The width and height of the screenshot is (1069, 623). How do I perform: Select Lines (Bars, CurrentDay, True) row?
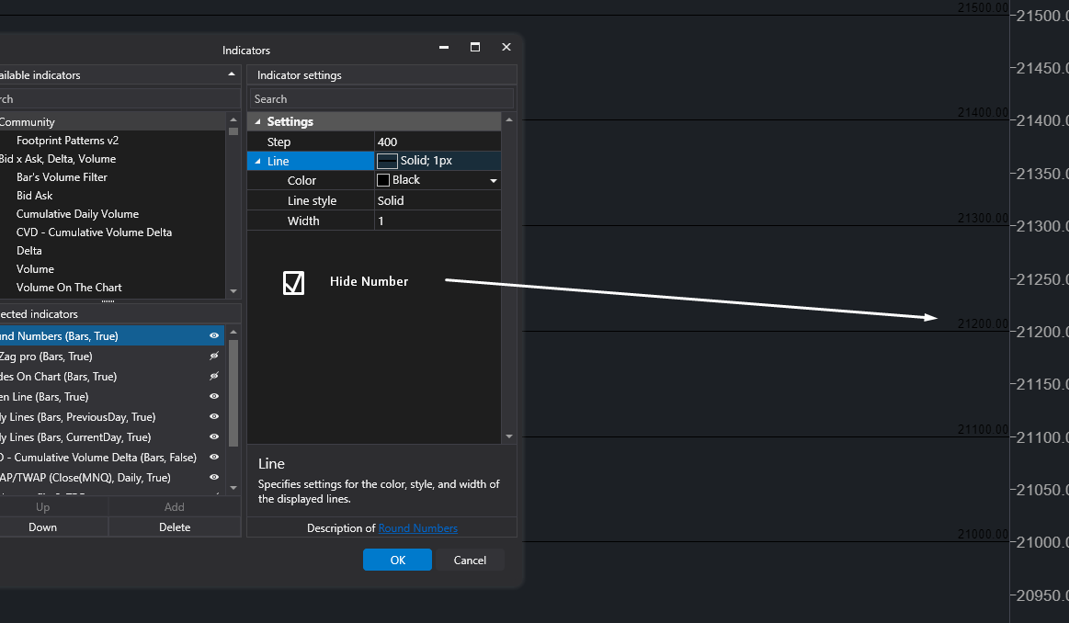(112, 436)
